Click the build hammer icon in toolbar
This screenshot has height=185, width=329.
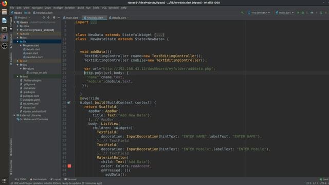point(242,13)
